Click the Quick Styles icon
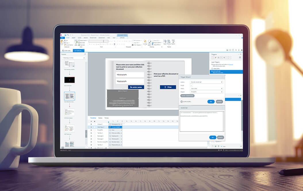The image size is (303, 191). tap(149, 42)
